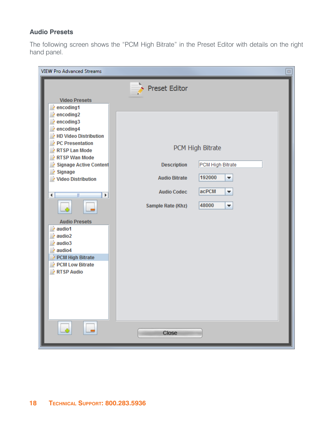Select the encoding4 video preset
Image resolution: width=332 pixels, height=430 pixels.
pyautogui.click(x=68, y=129)
